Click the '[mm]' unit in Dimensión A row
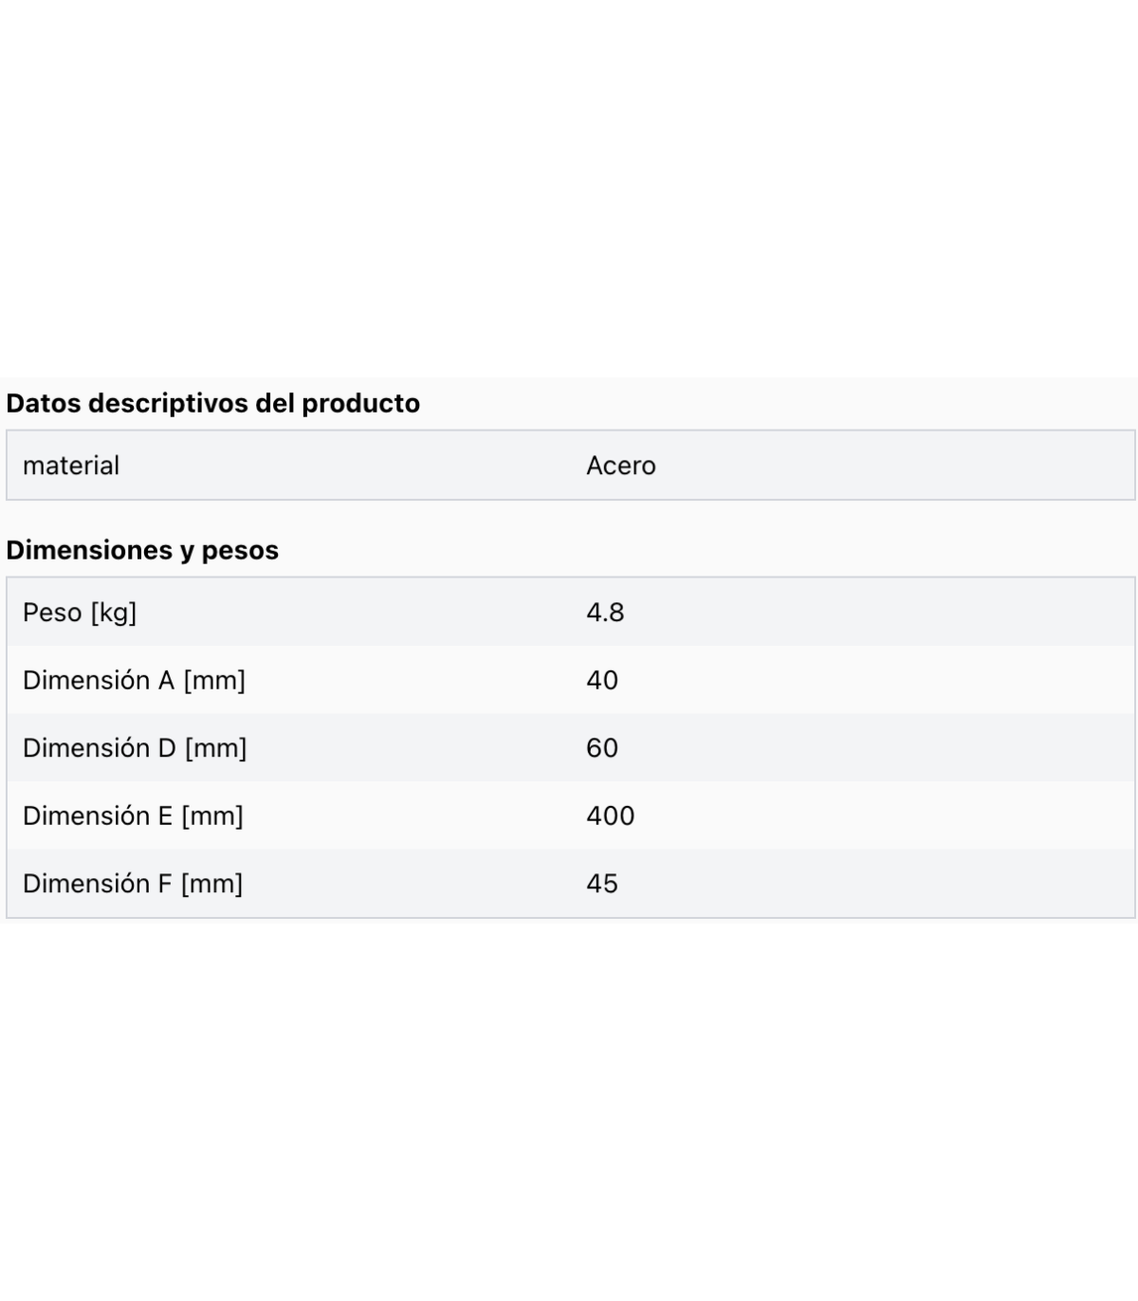The width and height of the screenshot is (1138, 1301). pyautogui.click(x=214, y=681)
